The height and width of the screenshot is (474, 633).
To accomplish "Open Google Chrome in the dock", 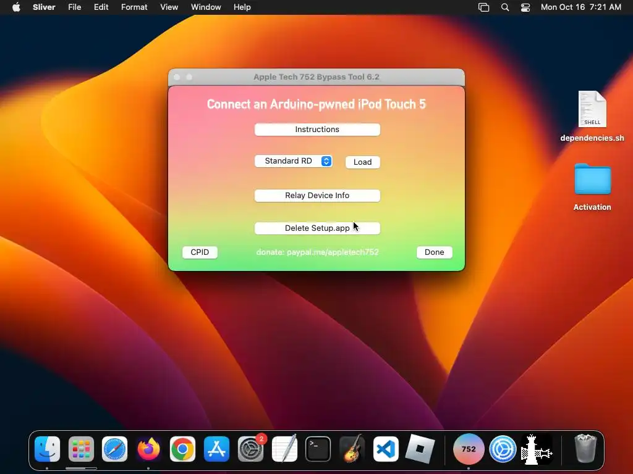I will [182, 449].
